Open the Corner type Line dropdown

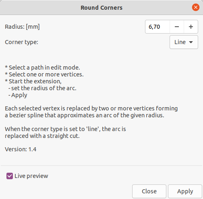tap(184, 42)
